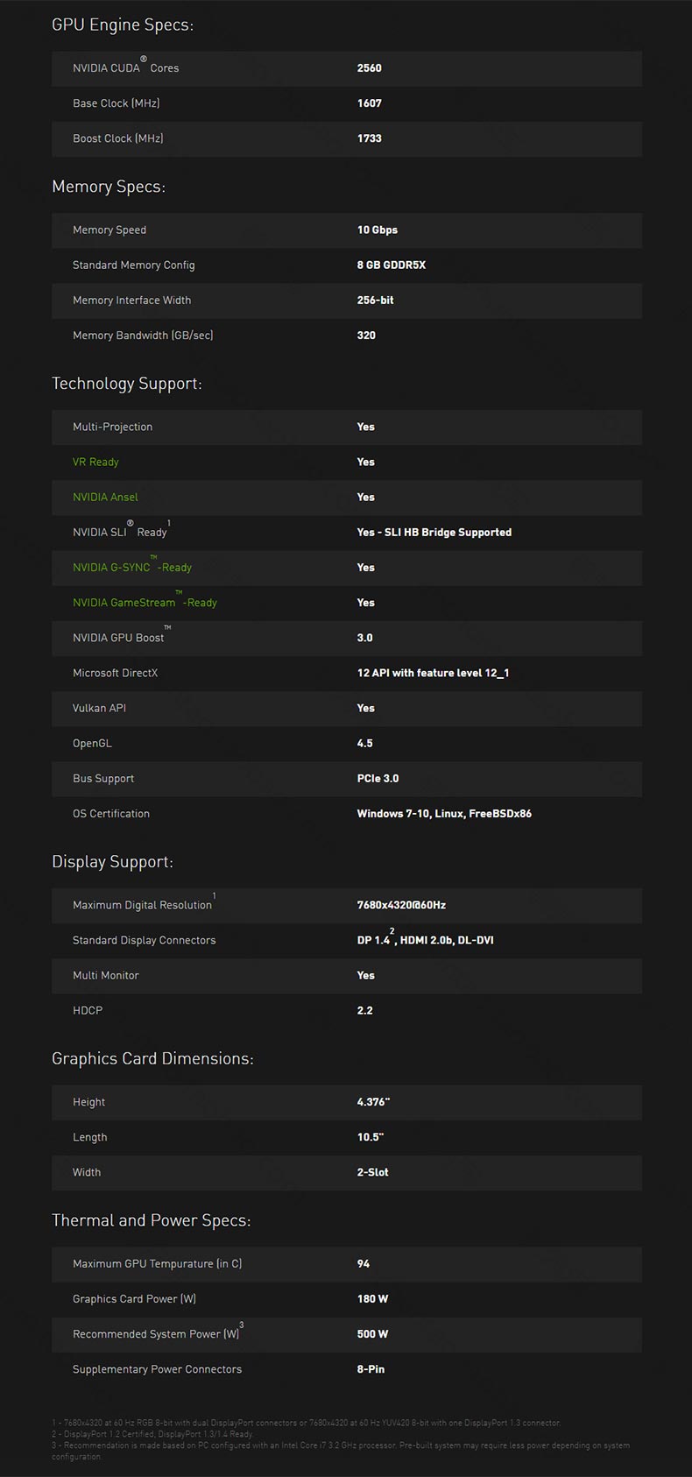Open the NVIDIA Ansel link
This screenshot has height=1477, width=692.
105,497
